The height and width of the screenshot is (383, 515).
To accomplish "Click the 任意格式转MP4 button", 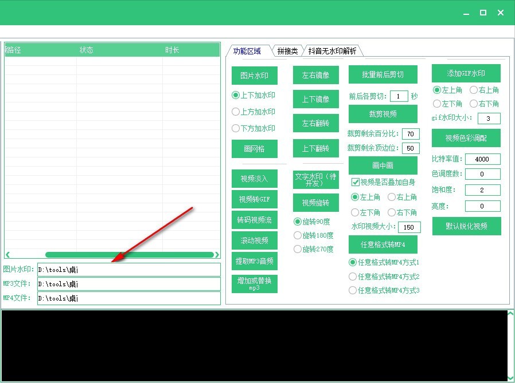I will coord(383,244).
